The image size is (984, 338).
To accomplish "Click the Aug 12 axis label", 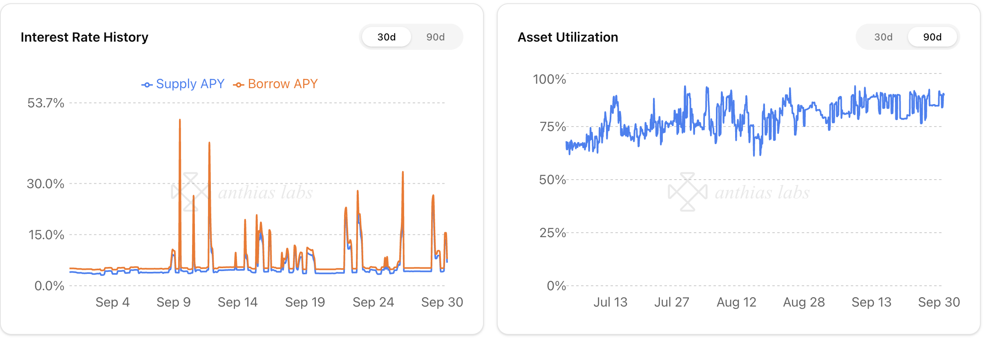I will point(736,302).
